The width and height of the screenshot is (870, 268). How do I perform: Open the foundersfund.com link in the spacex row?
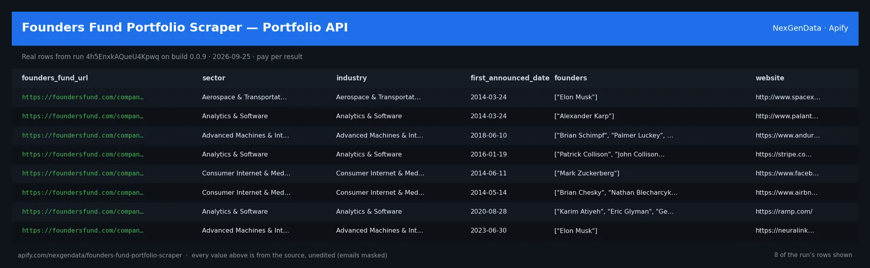point(83,97)
